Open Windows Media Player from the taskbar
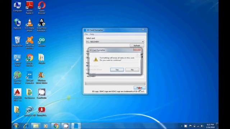230x129 pixels. click(x=46, y=126)
